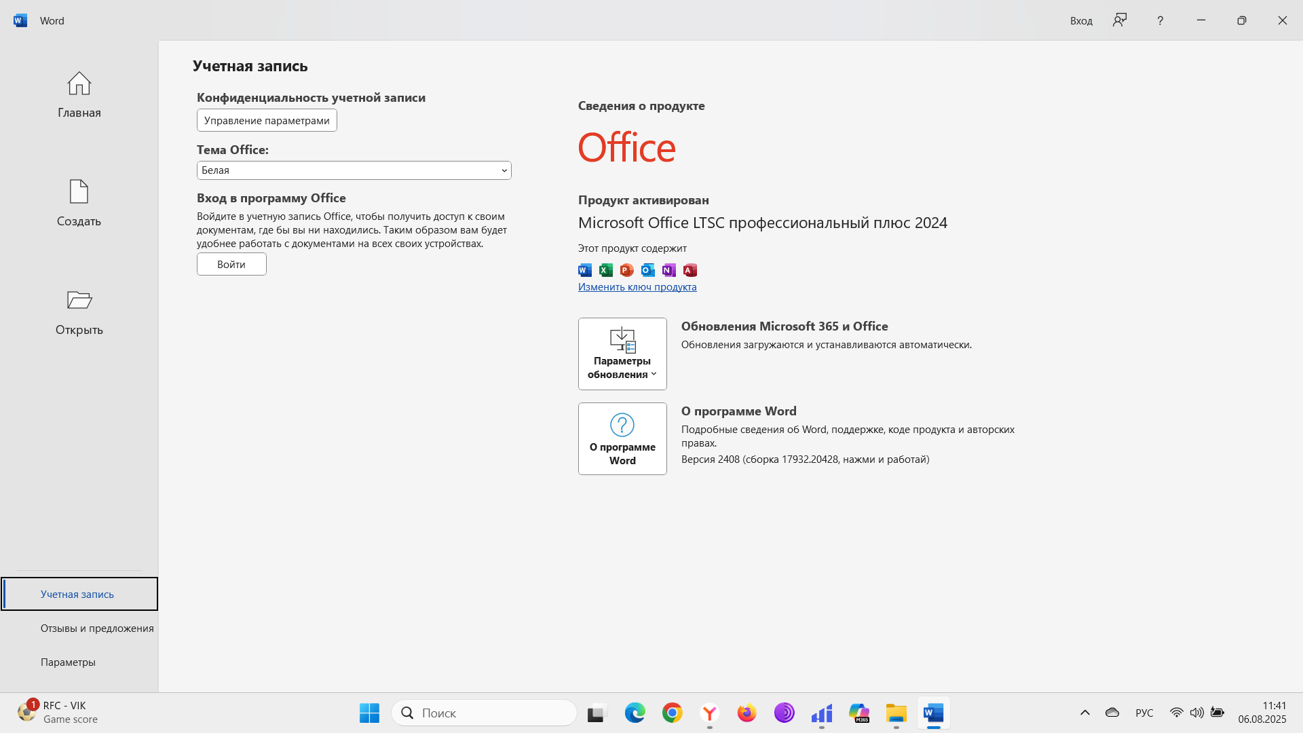The width and height of the screenshot is (1303, 733).
Task: Open the feedback person icon in title bar
Action: coord(1120,20)
